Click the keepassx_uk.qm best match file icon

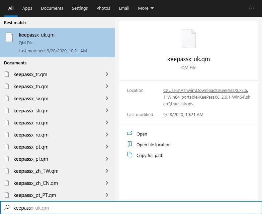point(9,37)
